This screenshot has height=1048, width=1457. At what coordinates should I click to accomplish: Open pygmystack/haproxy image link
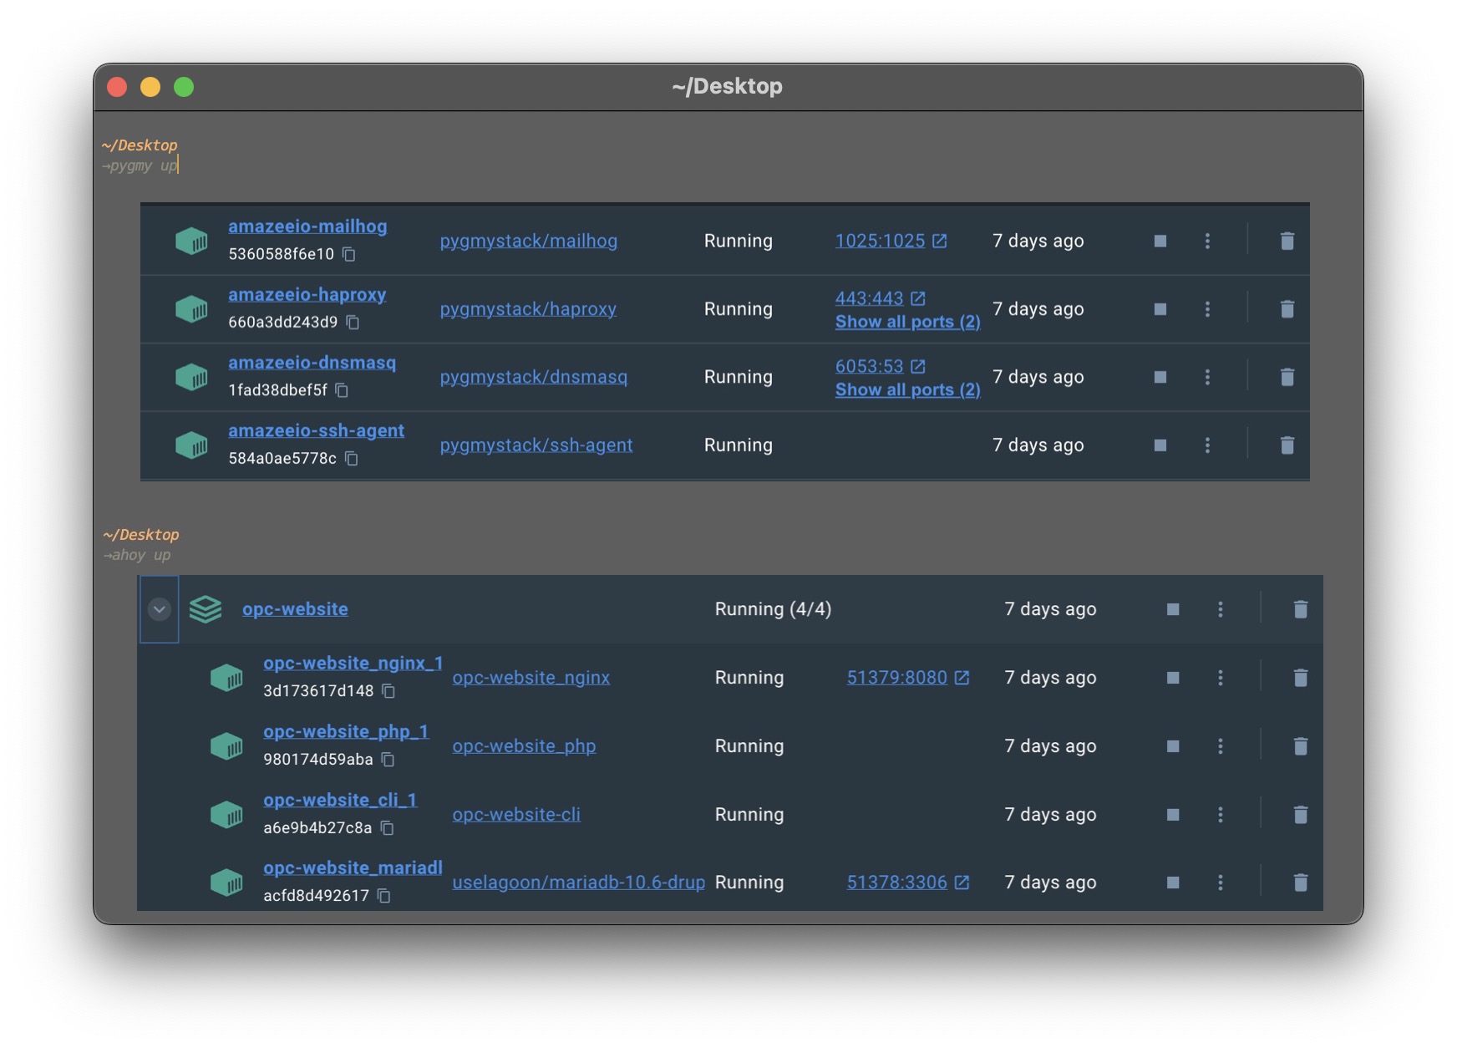[x=528, y=309]
